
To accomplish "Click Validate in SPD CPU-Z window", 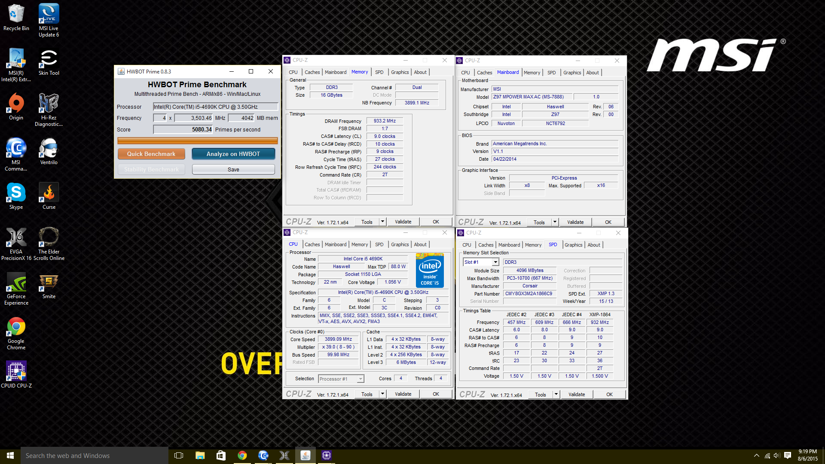I will coord(577,394).
